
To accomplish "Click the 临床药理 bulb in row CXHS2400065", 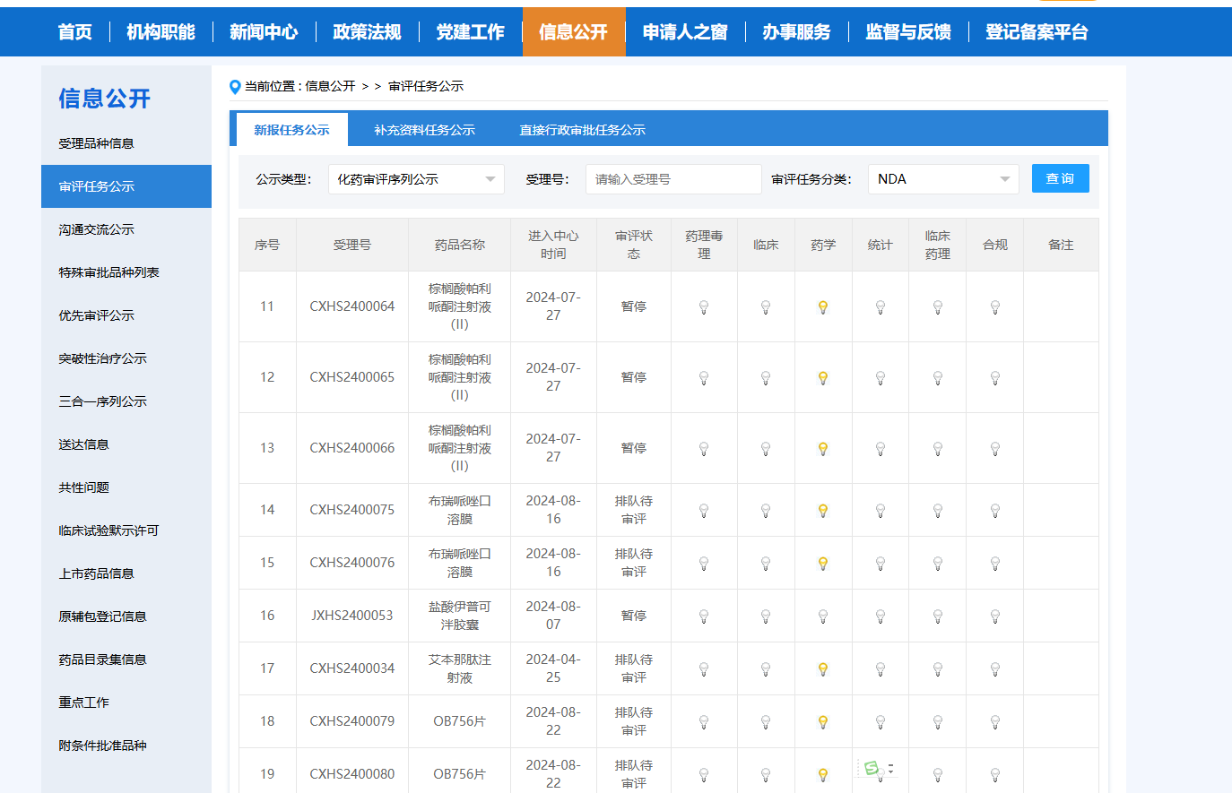I will (938, 378).
